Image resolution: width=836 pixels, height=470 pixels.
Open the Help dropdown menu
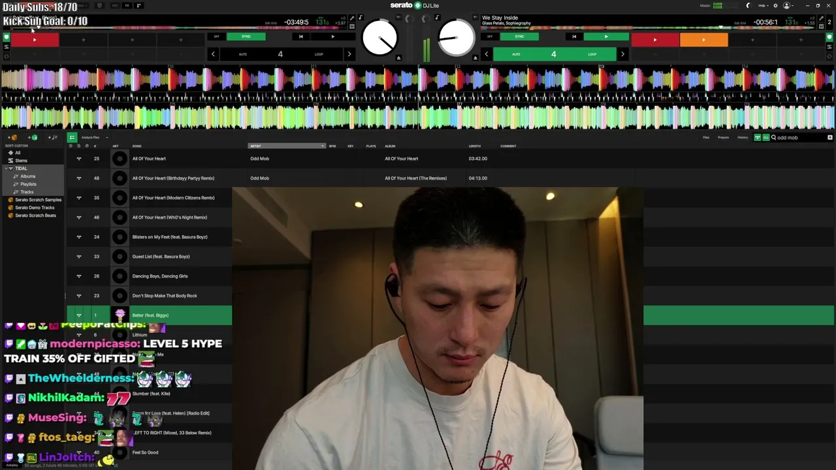[x=763, y=6]
